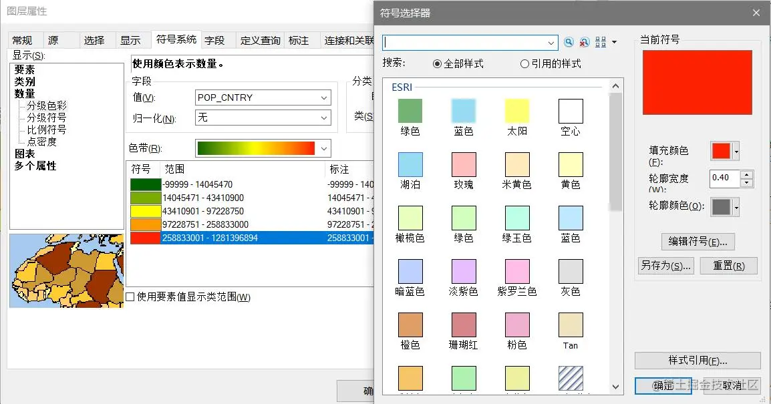
Task: Select 图表 in the display list
Action: [25, 154]
